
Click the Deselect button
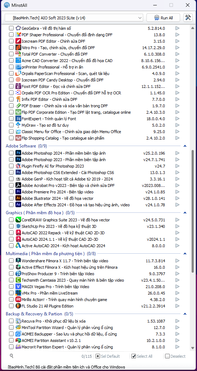coord(175,356)
